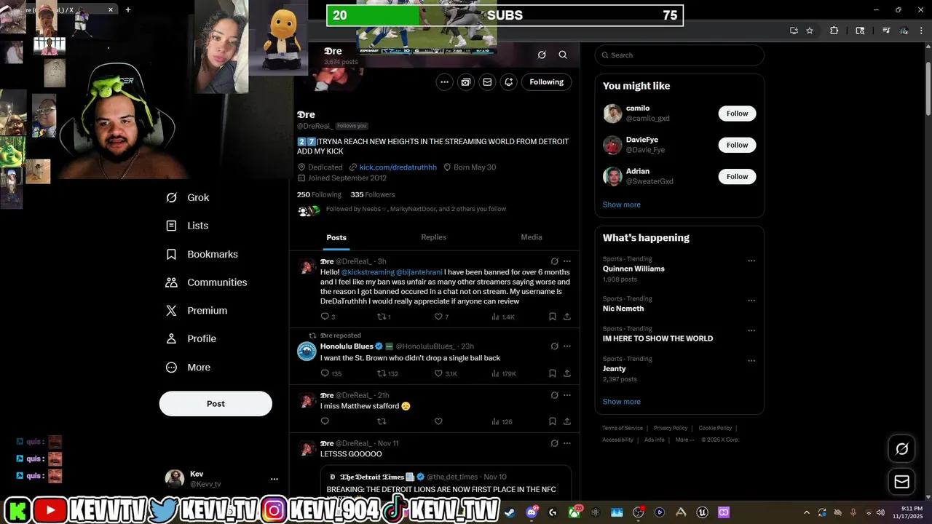Click the search icon in profile header
The width and height of the screenshot is (932, 524).
coord(563,55)
